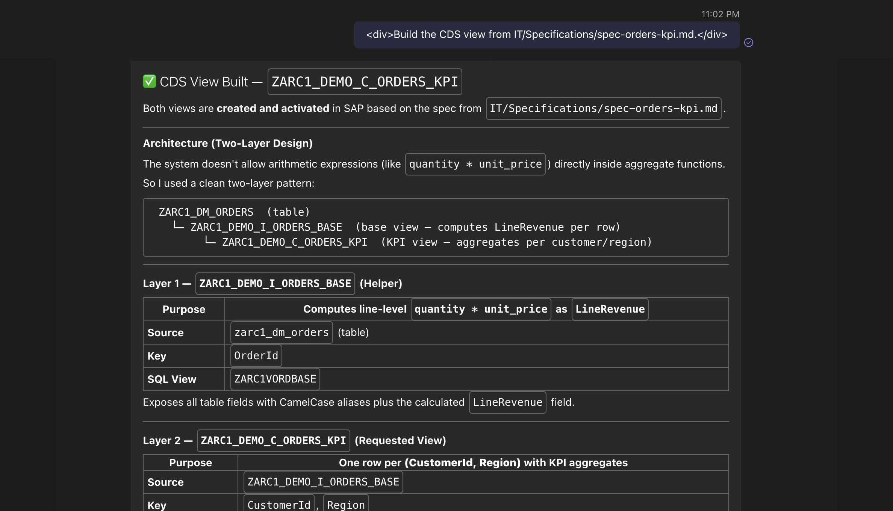Click the 'Purpose' header cell in the Layer 2 table
The width and height of the screenshot is (893, 511).
[x=191, y=463]
